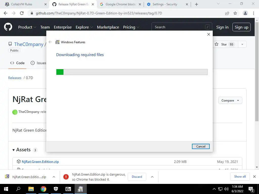Image resolution: width=259 pixels, height=194 pixels.
Task: Click the Sign up button
Action: (242, 27)
